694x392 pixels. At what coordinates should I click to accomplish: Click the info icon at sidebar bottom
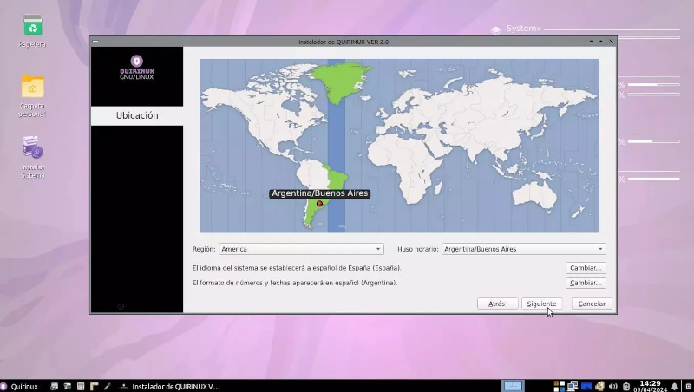coord(121,306)
